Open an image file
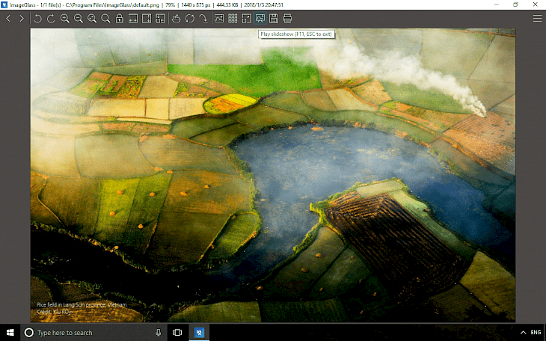Image resolution: width=546 pixels, height=341 pixels. 177,19
